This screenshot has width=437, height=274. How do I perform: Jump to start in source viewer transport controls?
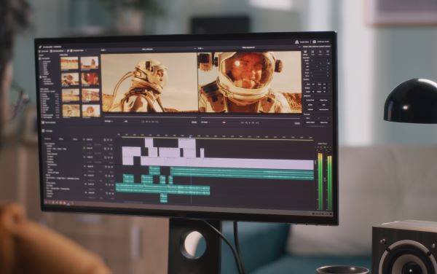click(143, 122)
